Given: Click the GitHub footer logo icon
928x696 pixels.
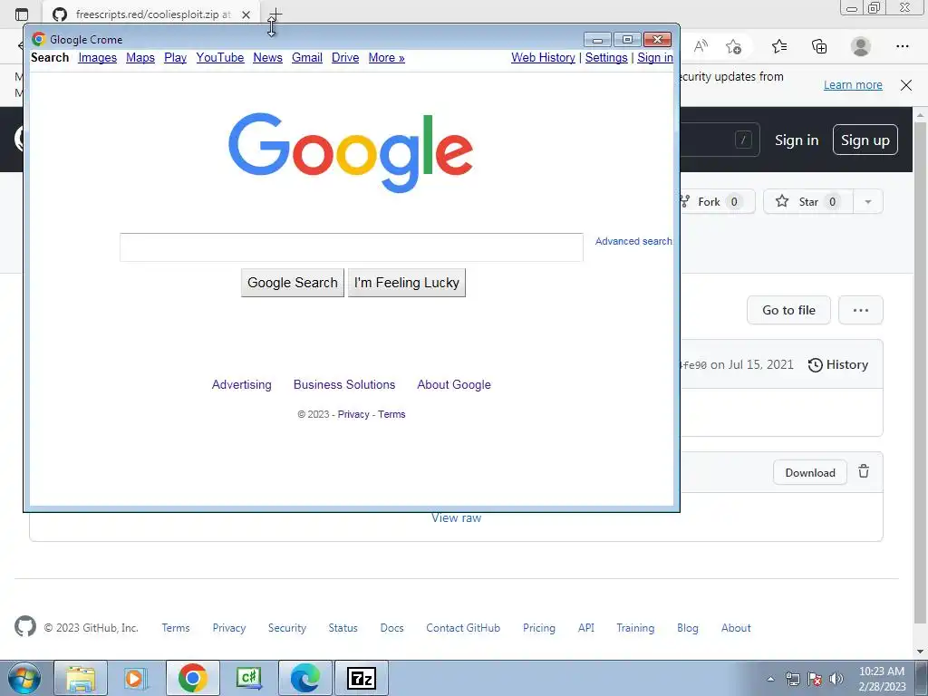Looking at the screenshot, I should (x=25, y=626).
